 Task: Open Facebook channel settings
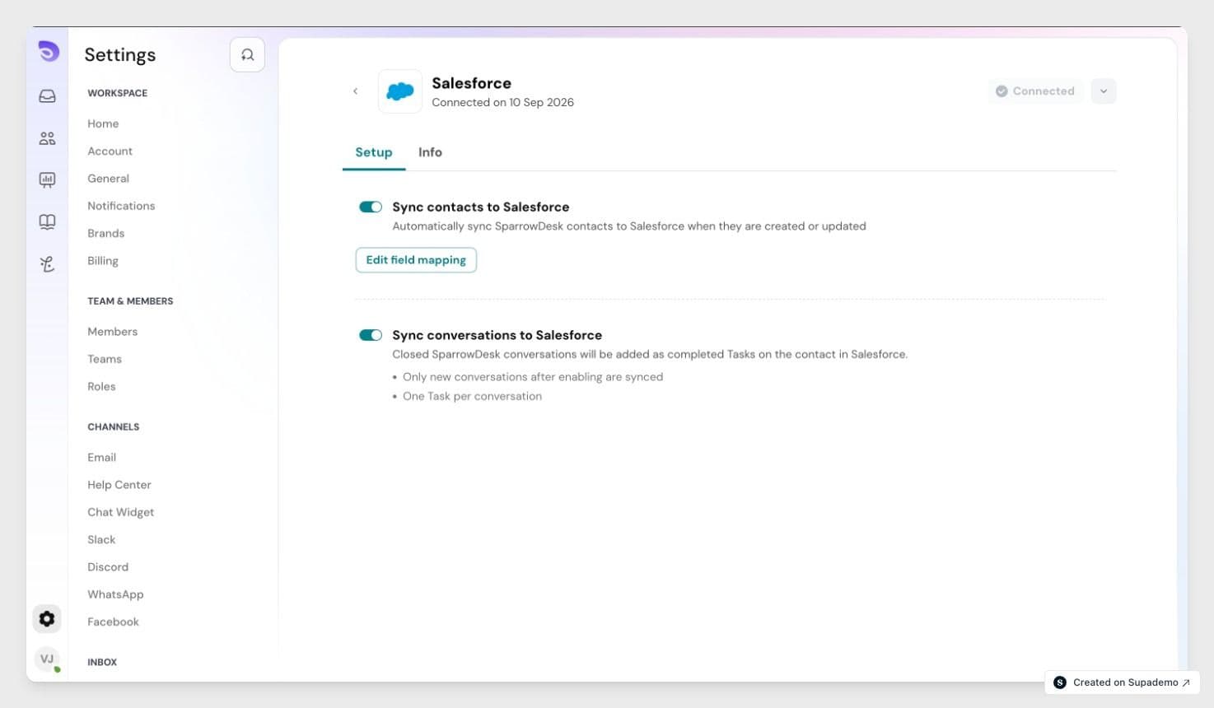(x=113, y=622)
